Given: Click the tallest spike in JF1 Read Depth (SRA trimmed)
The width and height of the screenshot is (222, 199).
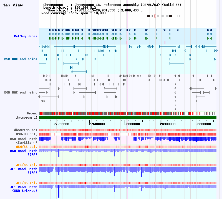Looking at the screenshot, I should [x=59, y=191].
